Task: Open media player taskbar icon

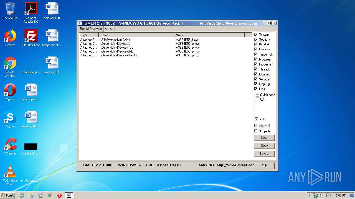Action: [41, 195]
